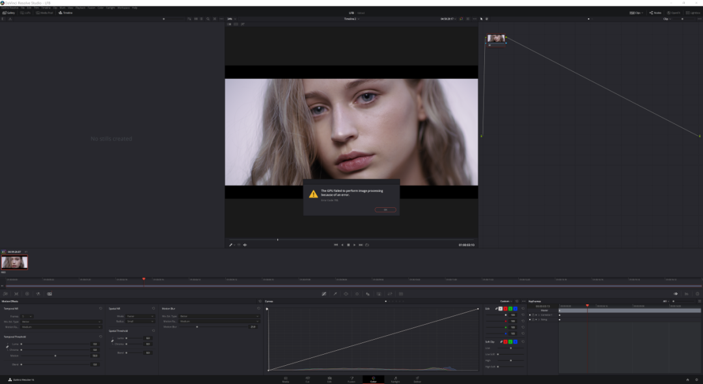Viewport: 703px width, 384px height.
Task: Open the Workspace menu
Action: point(123,8)
